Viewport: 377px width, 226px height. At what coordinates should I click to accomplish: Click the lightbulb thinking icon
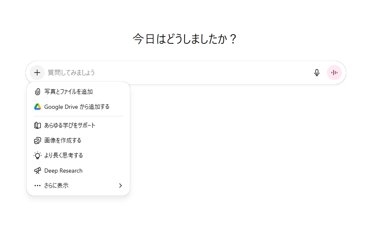pyautogui.click(x=38, y=156)
